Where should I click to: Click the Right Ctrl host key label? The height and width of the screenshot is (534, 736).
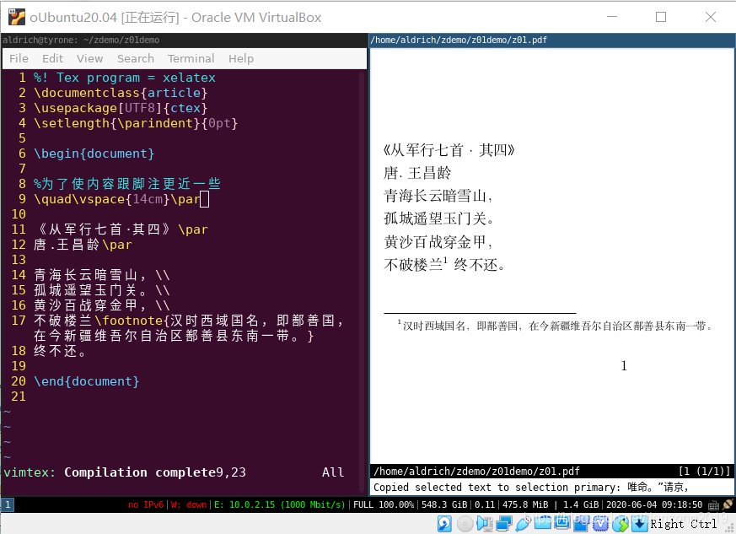click(x=683, y=524)
